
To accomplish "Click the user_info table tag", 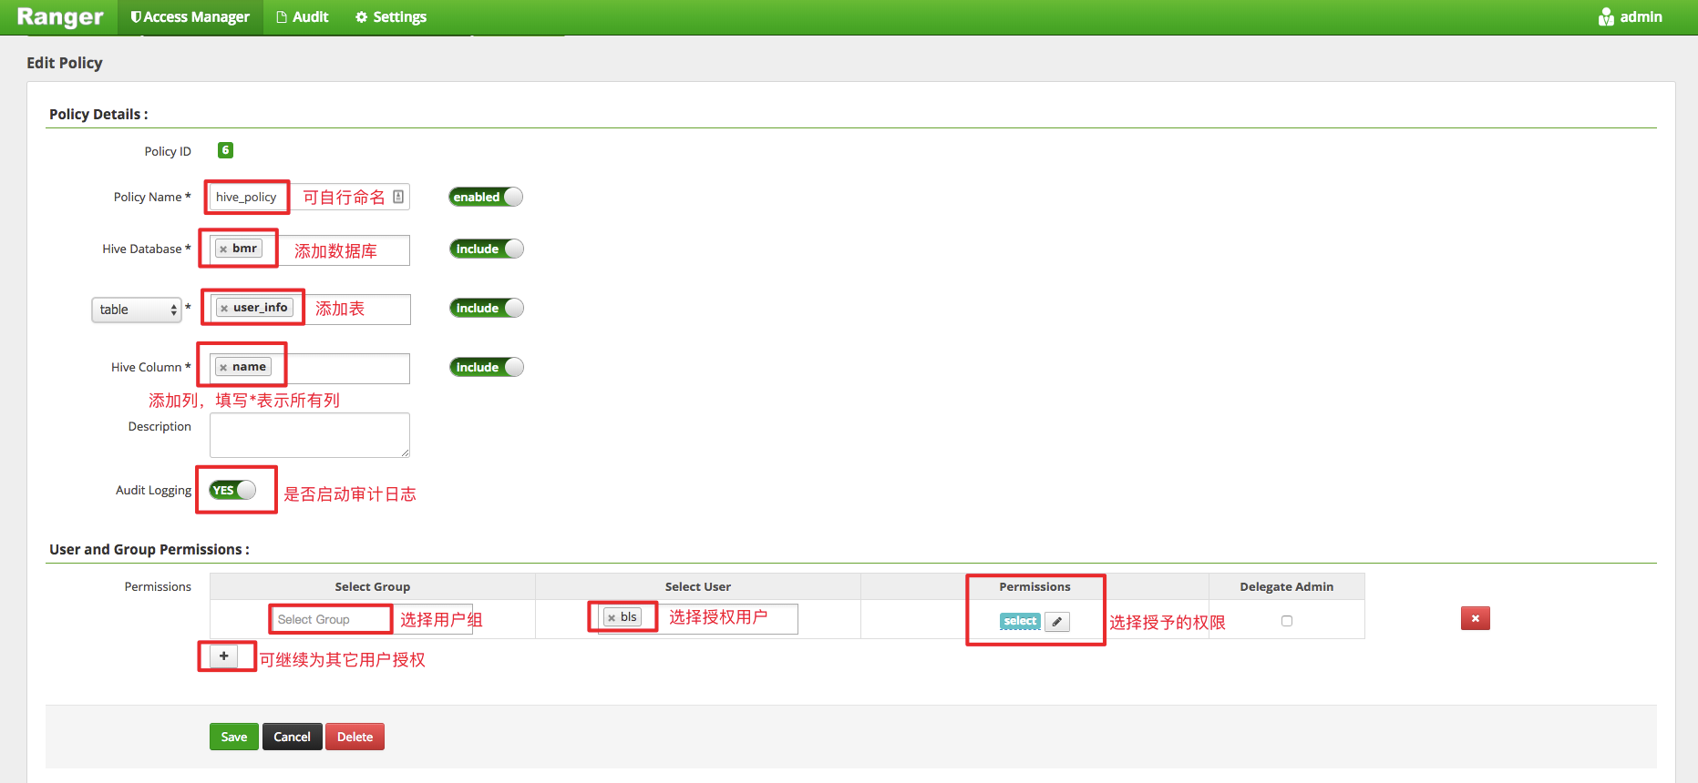I will [x=254, y=308].
